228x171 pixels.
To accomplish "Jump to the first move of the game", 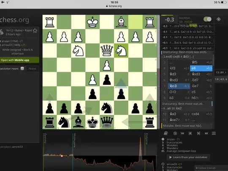I will tap(182, 133).
